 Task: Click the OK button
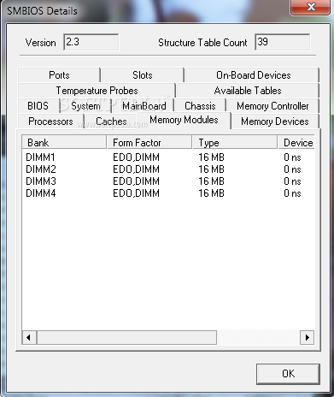click(x=288, y=374)
